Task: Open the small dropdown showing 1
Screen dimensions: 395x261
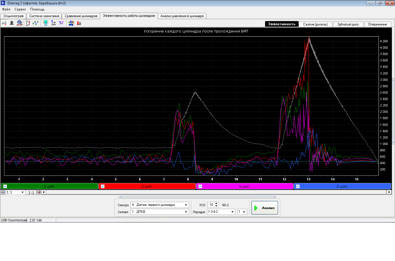Action: coord(242,212)
